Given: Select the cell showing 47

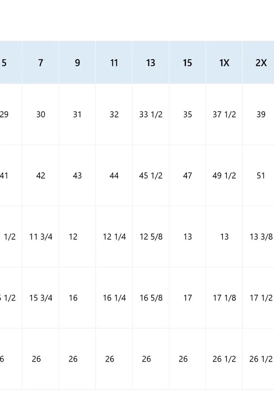Looking at the screenshot, I should (x=187, y=176).
